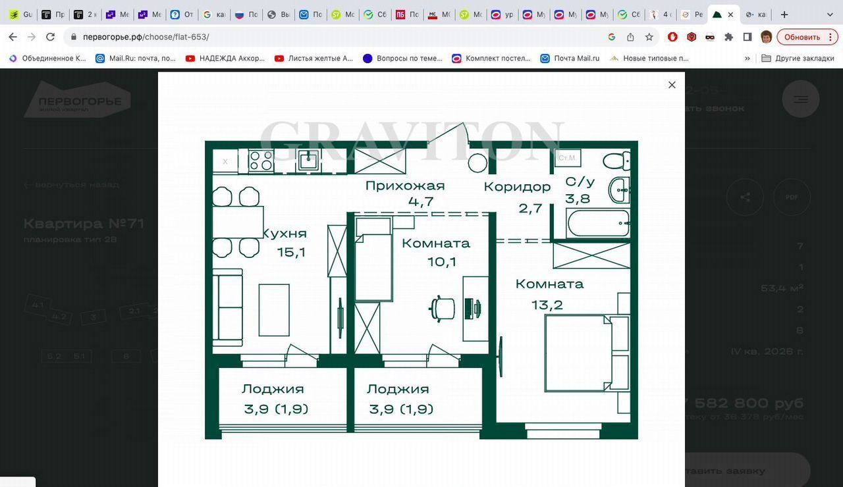Screen dimensions: 843x487
Task: Switch to the ур tab
Action: [503, 14]
